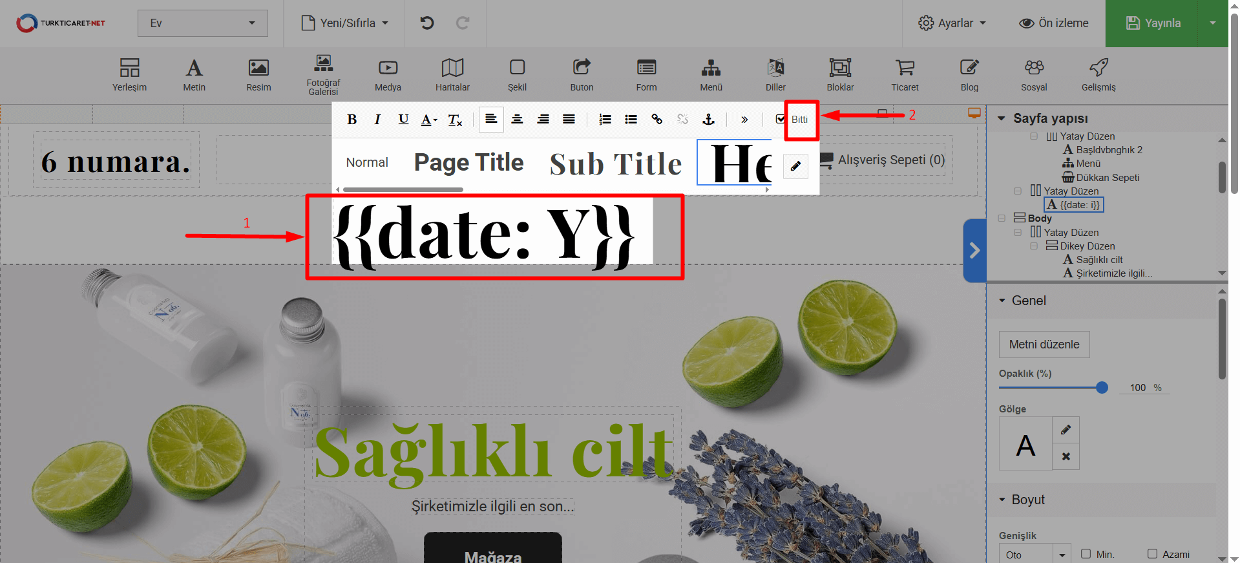Enable the Azami width checkbox

pyautogui.click(x=1152, y=554)
